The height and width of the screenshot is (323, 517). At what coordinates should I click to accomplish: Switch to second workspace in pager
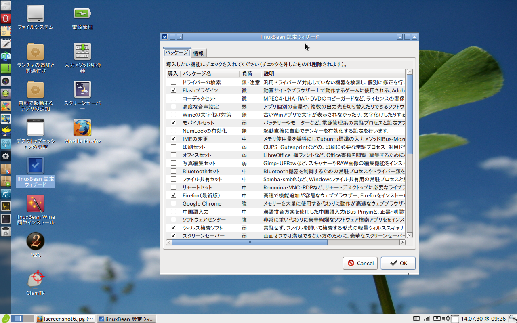click(28, 319)
